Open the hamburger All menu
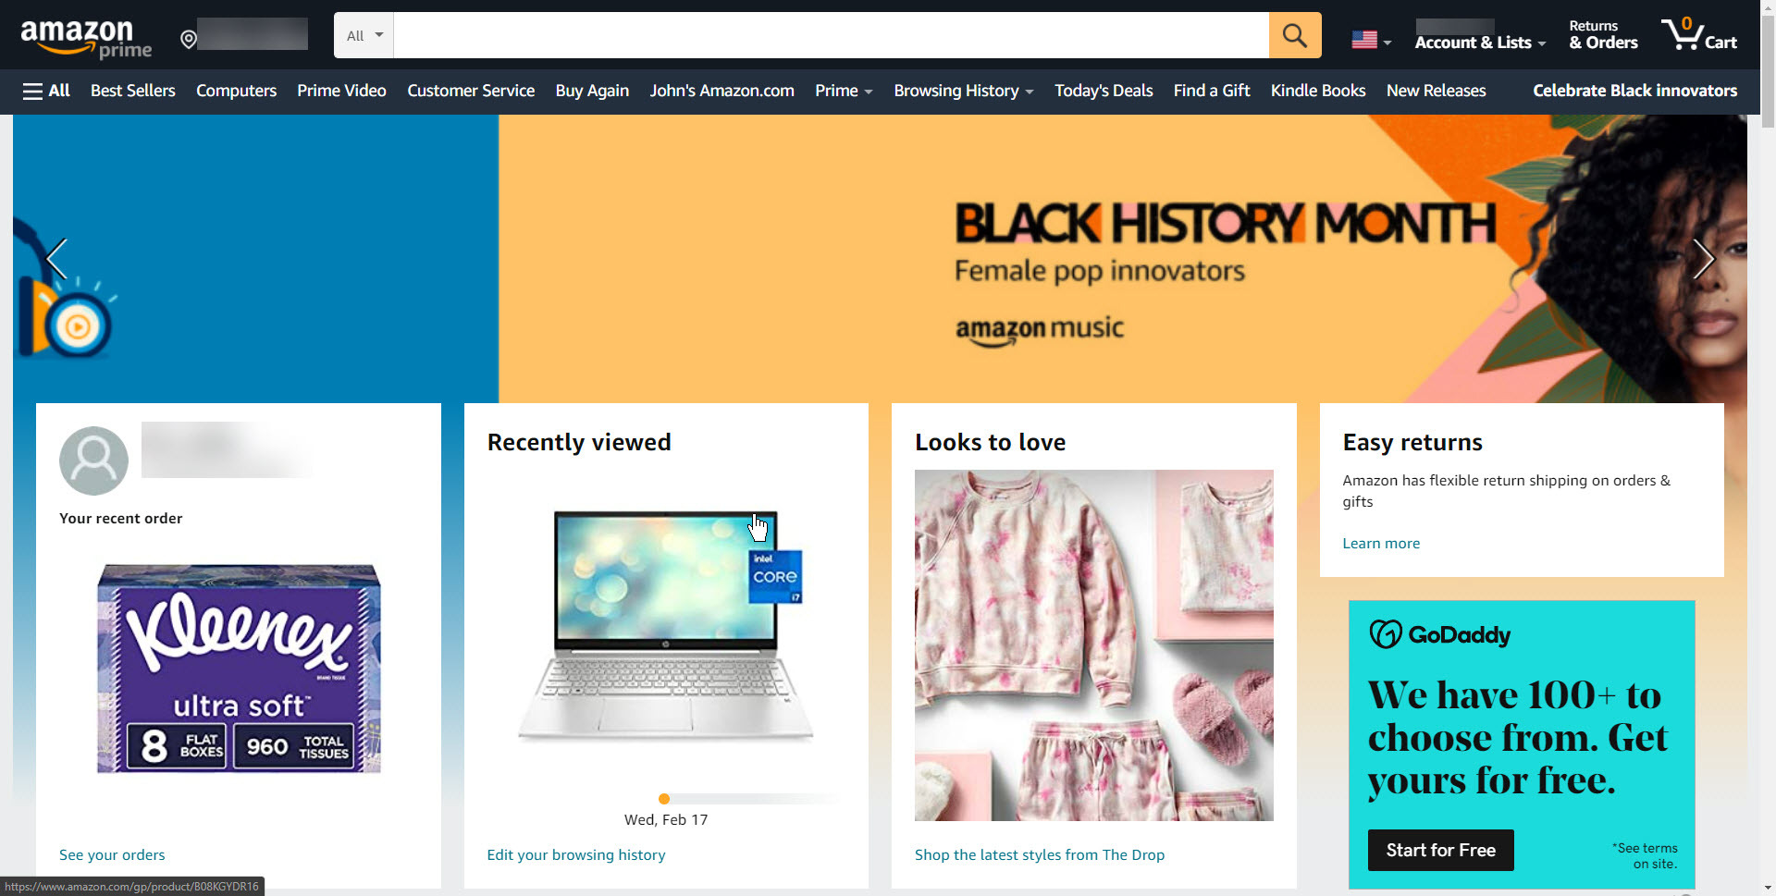Image resolution: width=1776 pixels, height=896 pixels. 46,91
